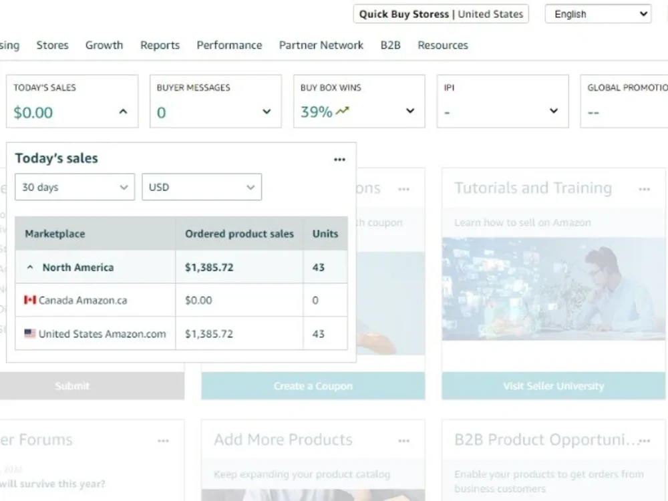
Task: Open the Partner Network menu
Action: pyautogui.click(x=321, y=45)
